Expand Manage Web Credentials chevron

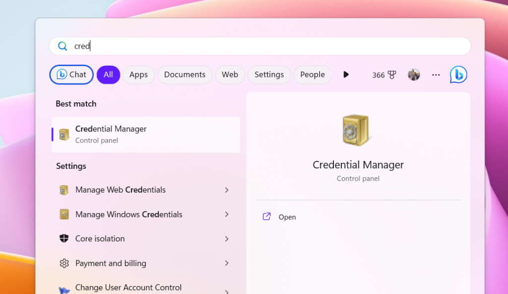(227, 190)
